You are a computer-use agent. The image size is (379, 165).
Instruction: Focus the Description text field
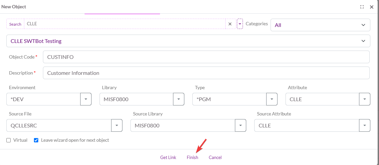(x=206, y=73)
